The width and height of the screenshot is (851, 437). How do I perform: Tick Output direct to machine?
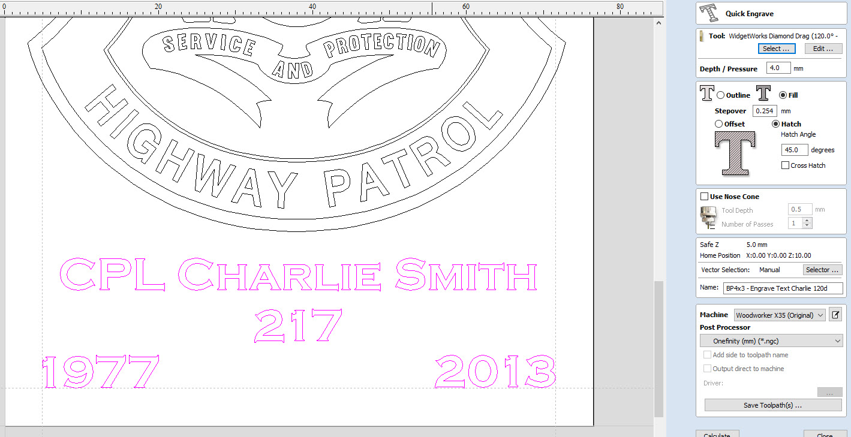707,369
